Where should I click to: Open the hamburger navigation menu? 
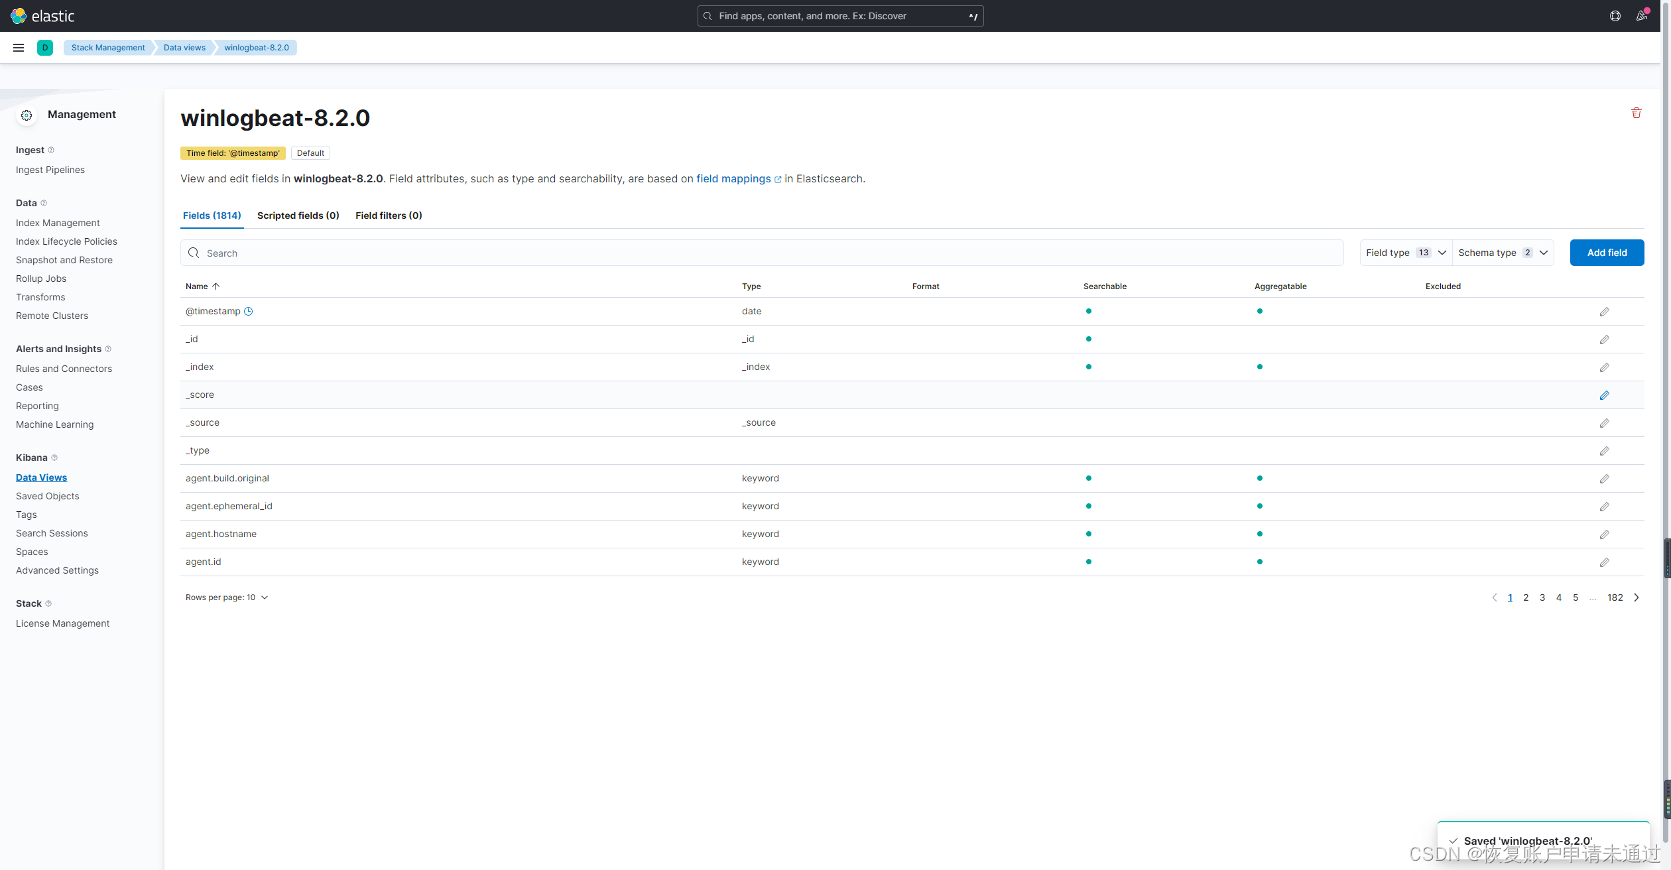19,48
